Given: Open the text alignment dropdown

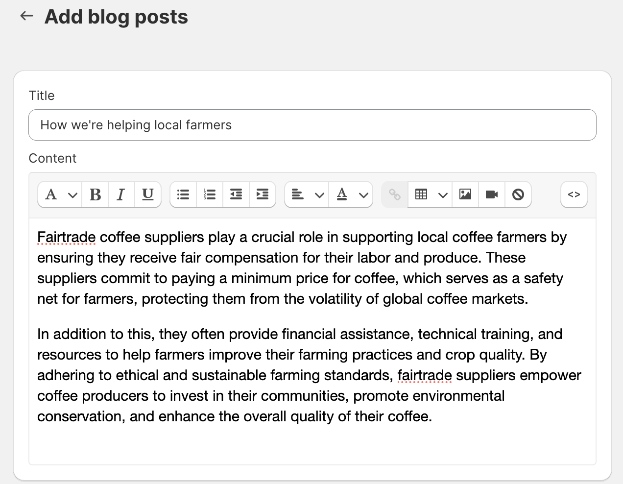Looking at the screenshot, I should pos(307,194).
